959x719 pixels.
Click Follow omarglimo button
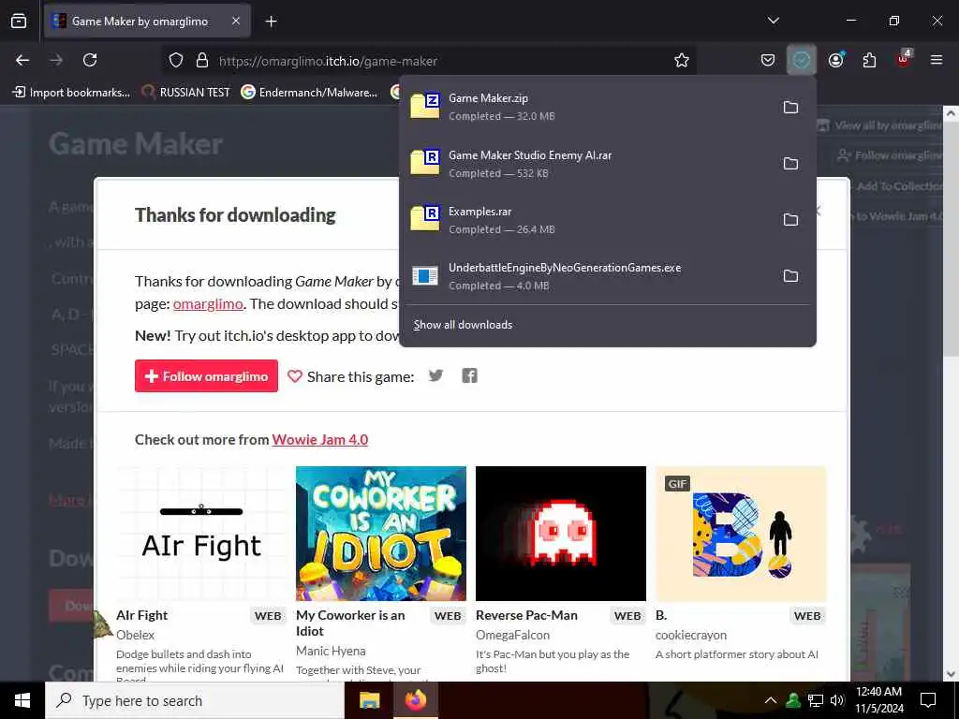(206, 376)
